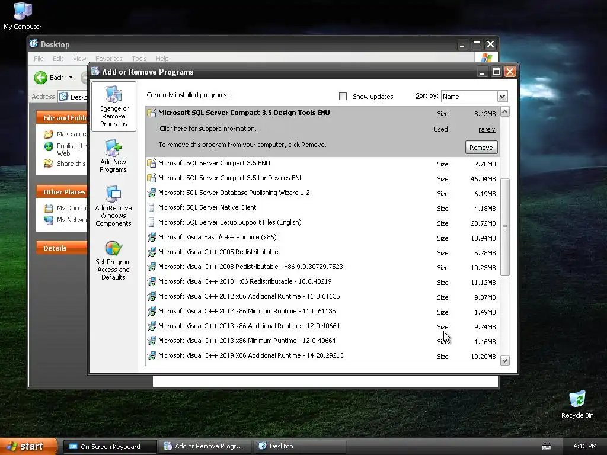Open Edit menu in Desktop window
The width and height of the screenshot is (607, 455).
pyautogui.click(x=58, y=59)
